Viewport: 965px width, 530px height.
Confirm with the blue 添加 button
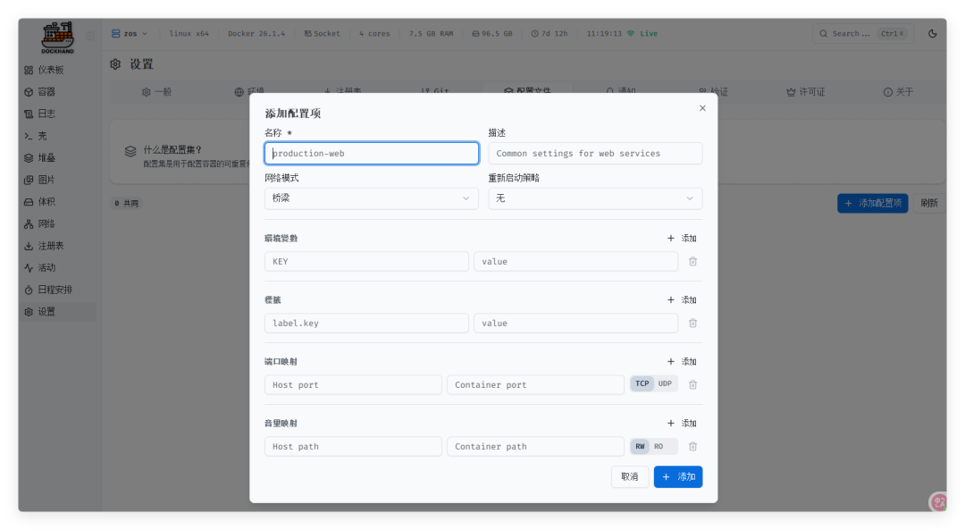point(678,476)
